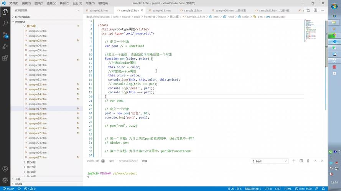The height and width of the screenshot is (191, 341).
Task: Click the feedback icon in status bar
Action: click(x=317, y=189)
